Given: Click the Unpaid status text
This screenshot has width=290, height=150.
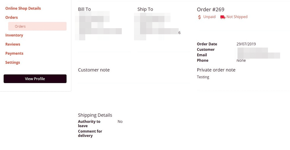Looking at the screenshot, I should pyautogui.click(x=209, y=17).
